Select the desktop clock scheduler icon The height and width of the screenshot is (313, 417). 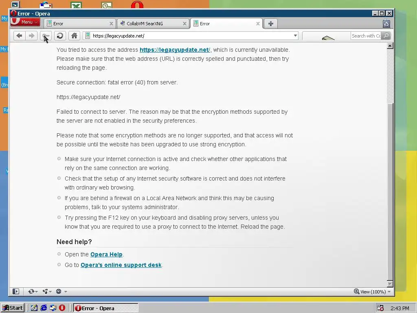pyautogui.click(x=107, y=5)
